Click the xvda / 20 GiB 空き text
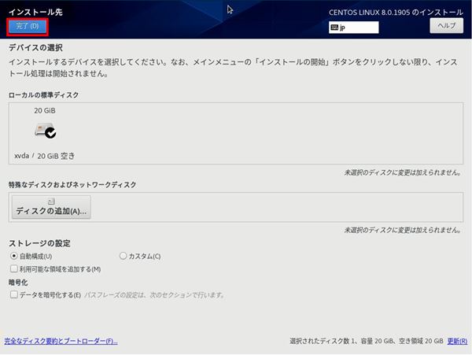The height and width of the screenshot is (355, 472). click(x=45, y=156)
